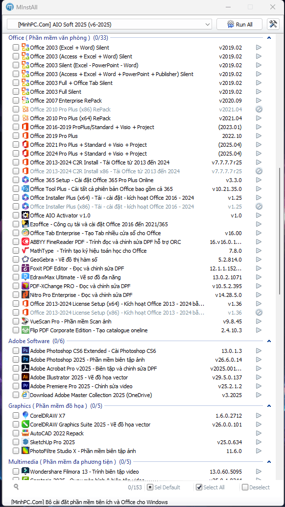Check Office 2024 Pro Plus + Standard checkbox
The height and width of the screenshot is (507, 285).
tap(16, 154)
